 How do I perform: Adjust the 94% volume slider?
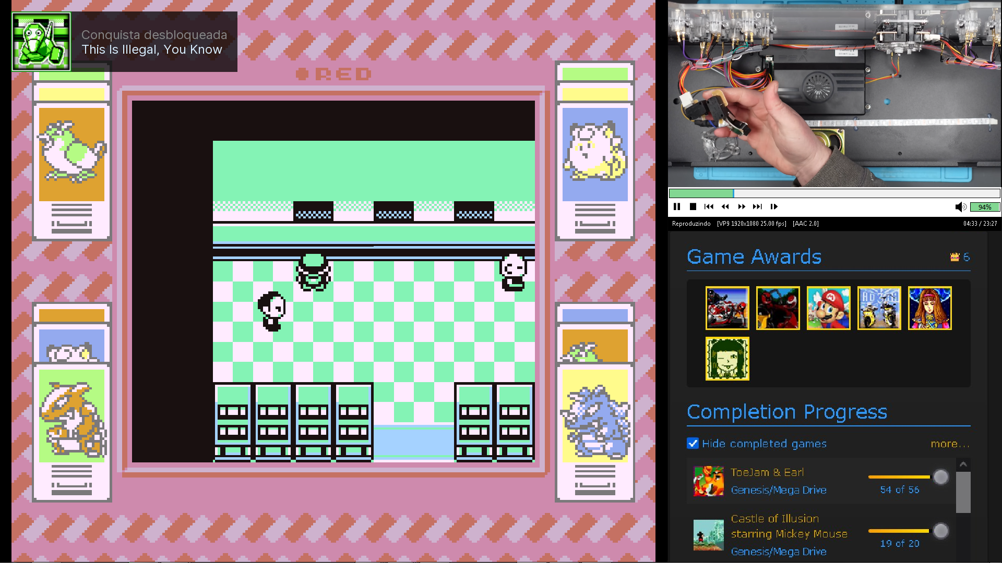pos(985,207)
